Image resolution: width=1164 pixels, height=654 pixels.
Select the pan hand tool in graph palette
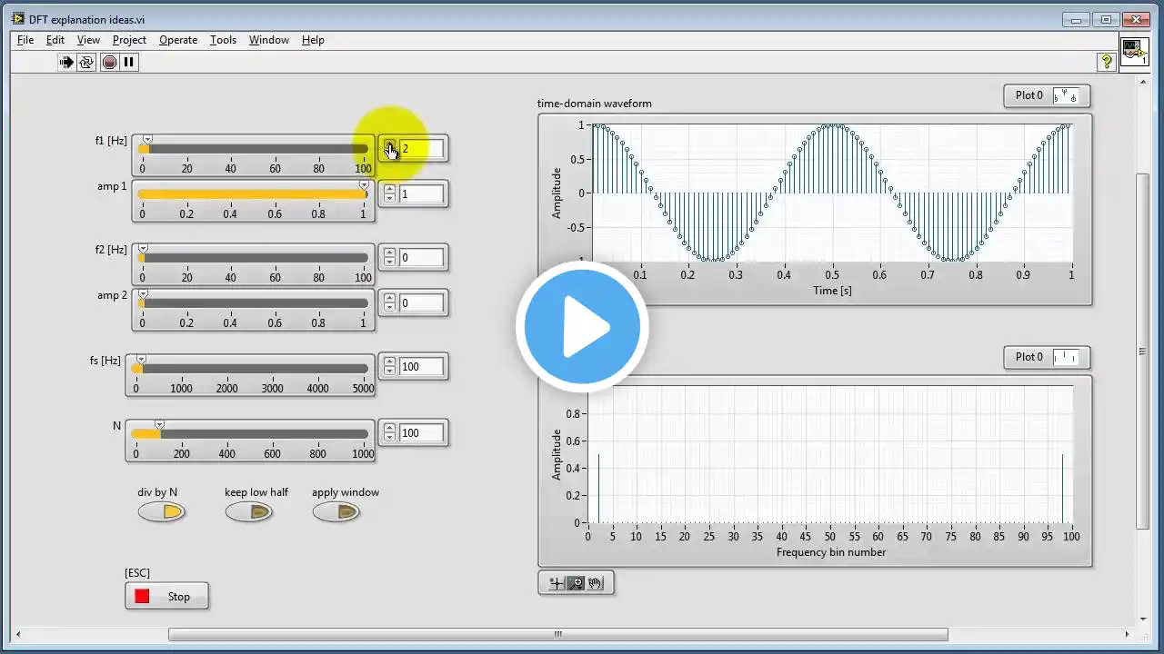click(x=596, y=583)
